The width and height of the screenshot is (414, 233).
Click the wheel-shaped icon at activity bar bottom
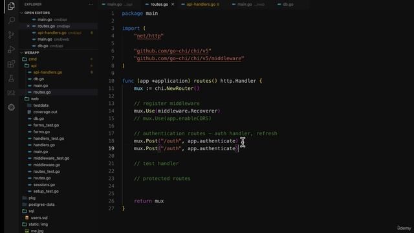point(11,107)
